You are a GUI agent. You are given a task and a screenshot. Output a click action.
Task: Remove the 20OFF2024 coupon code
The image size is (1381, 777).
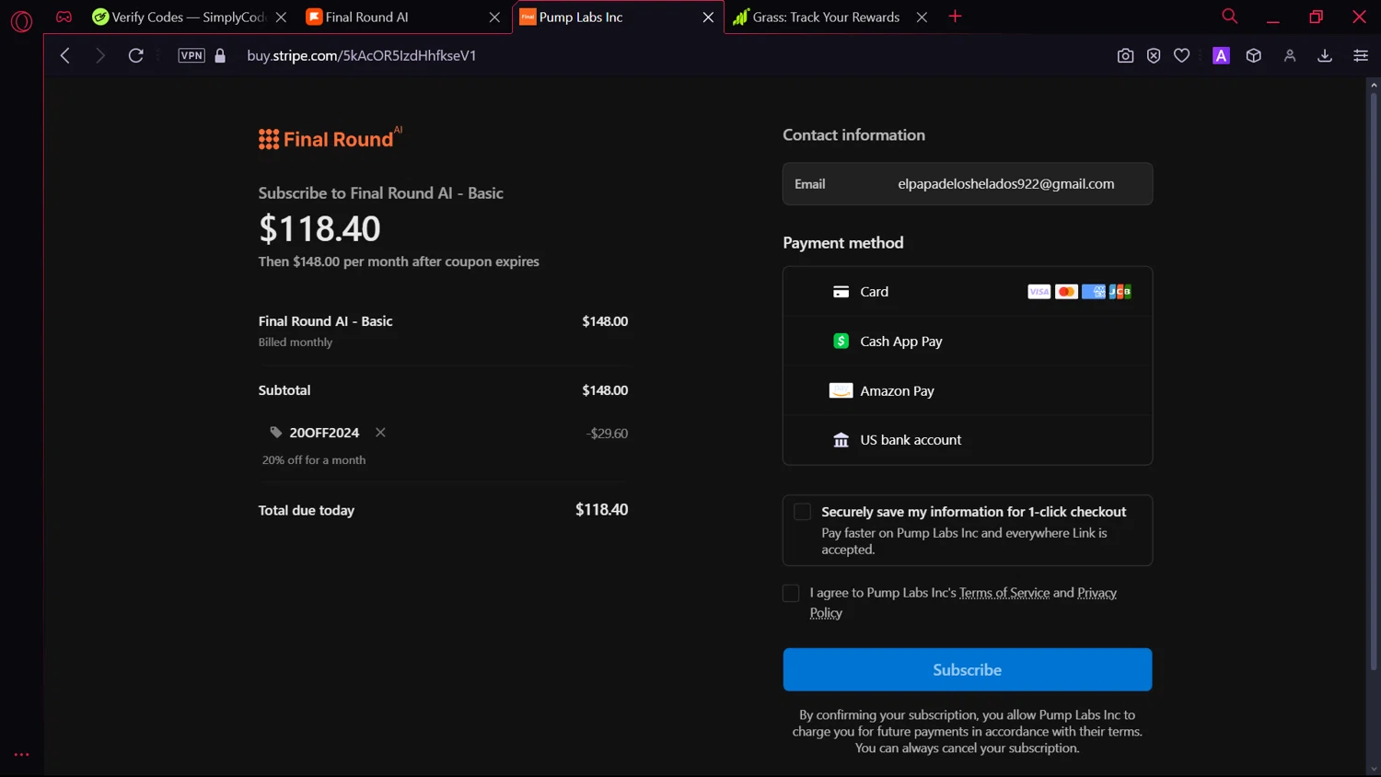click(380, 433)
